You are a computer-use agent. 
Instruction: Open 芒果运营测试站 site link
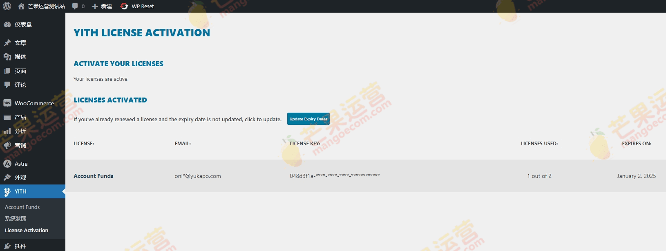click(x=46, y=6)
